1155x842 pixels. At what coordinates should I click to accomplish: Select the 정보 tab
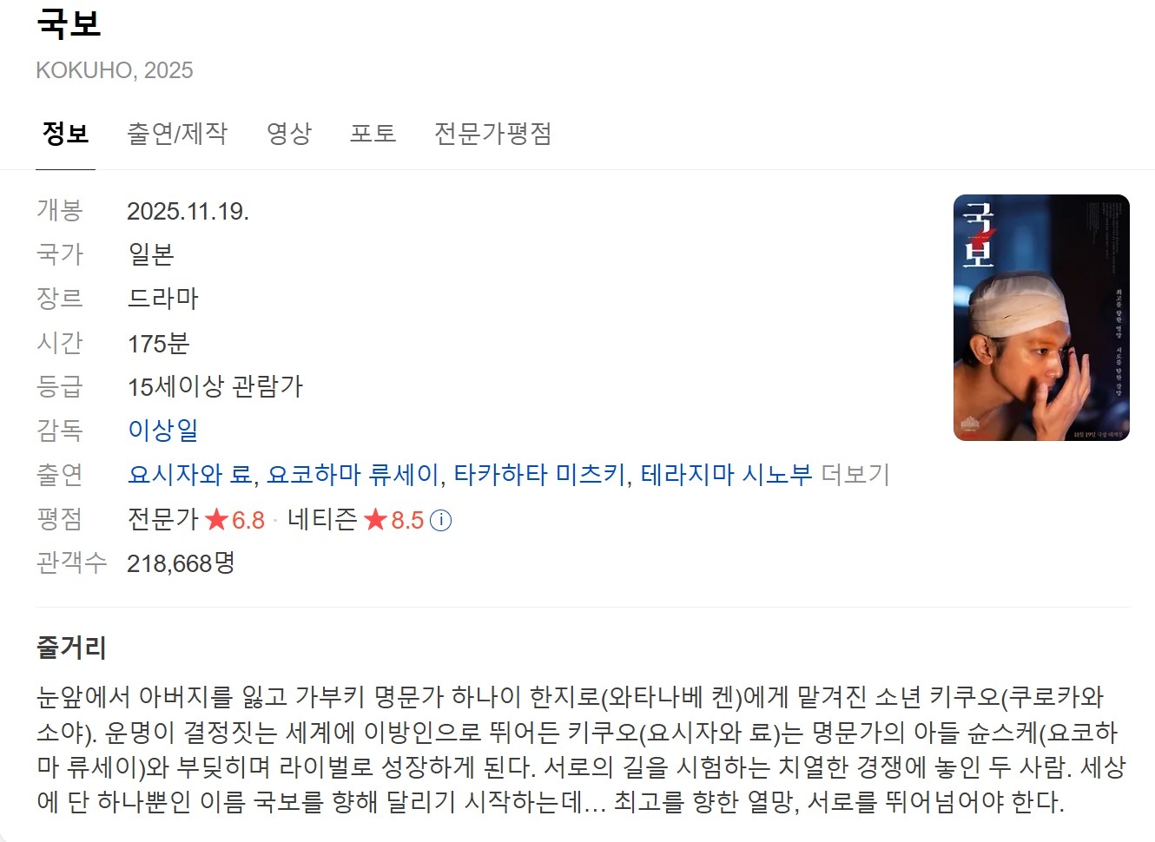coord(66,134)
